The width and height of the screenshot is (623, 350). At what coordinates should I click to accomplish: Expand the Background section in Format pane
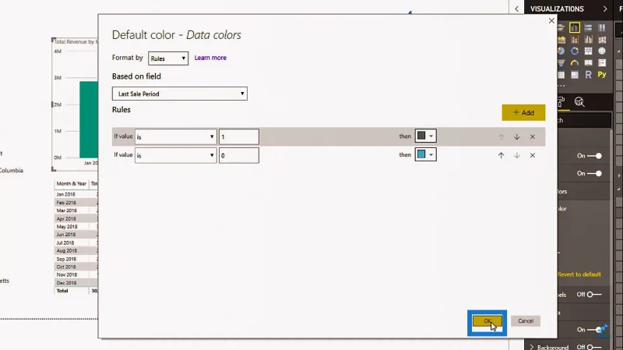pos(532,347)
